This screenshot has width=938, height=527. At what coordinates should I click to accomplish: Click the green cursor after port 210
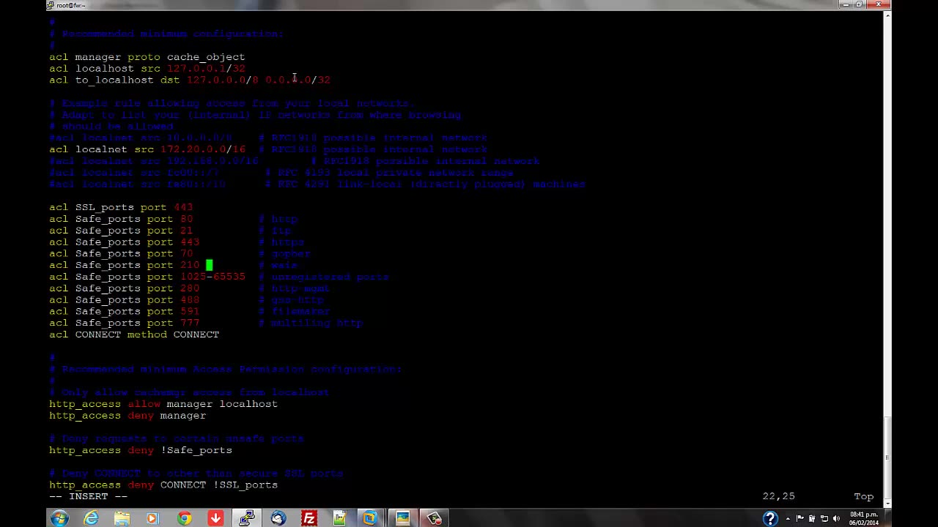click(209, 265)
